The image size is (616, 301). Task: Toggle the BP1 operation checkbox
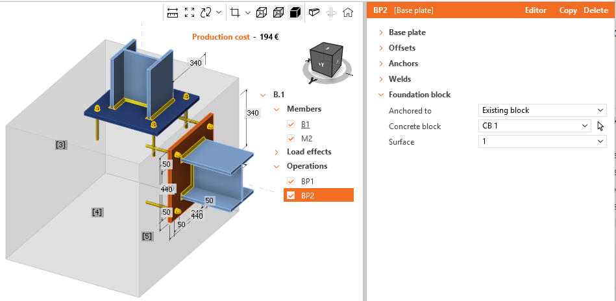291,181
